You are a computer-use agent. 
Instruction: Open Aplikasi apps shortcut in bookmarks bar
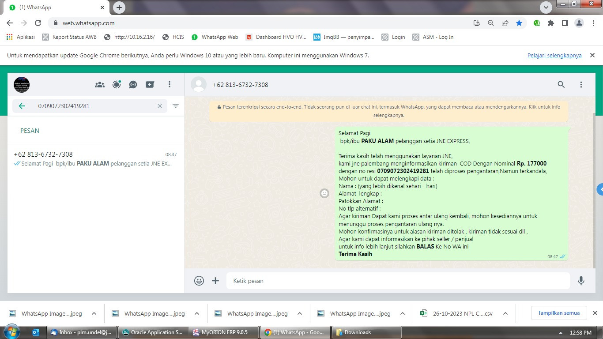21,37
